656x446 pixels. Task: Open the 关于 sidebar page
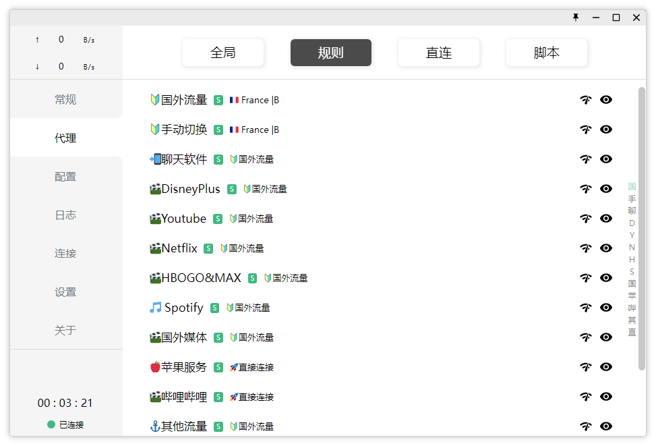[x=66, y=330]
